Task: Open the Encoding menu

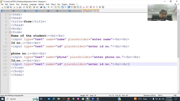Action: 24,4
